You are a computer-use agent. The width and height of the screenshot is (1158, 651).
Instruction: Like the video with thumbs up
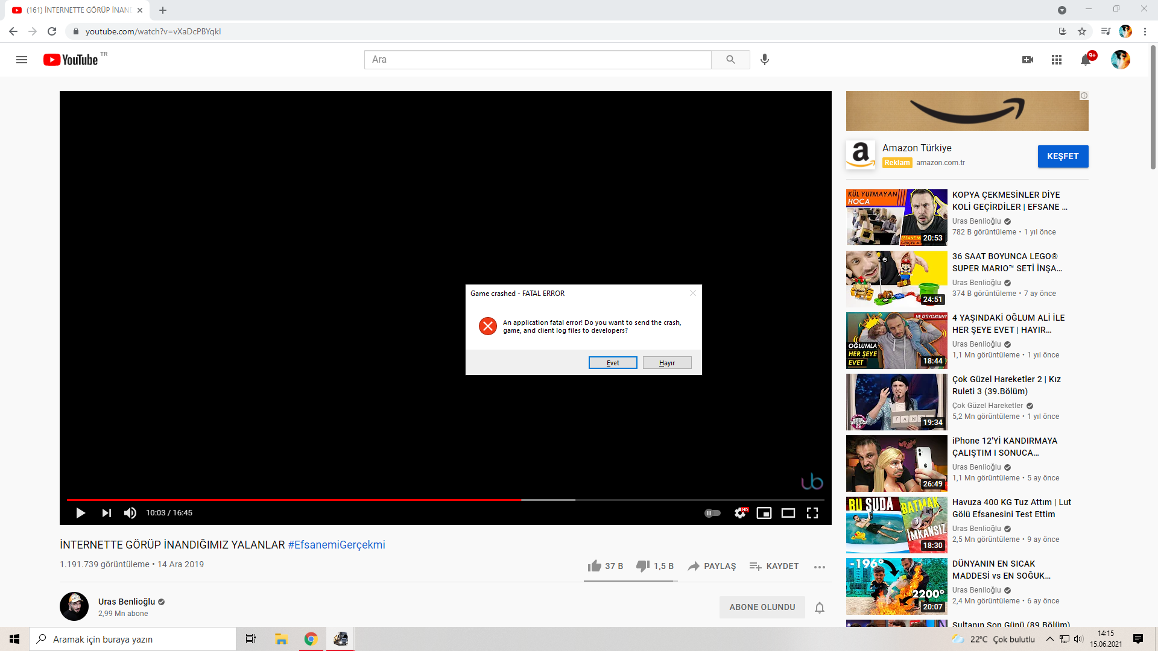605,566
